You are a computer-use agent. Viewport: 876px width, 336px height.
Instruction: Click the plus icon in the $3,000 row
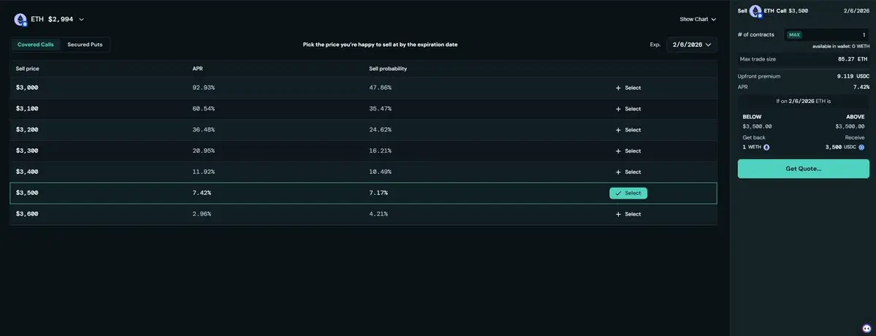pyautogui.click(x=618, y=88)
